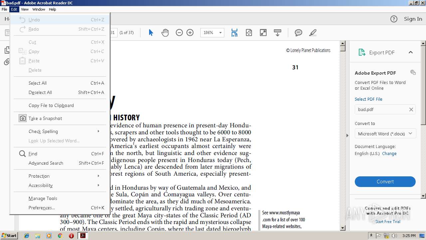This screenshot has height=240, width=426.
Task: Click the page count (1 of 37) text
Action: click(126, 33)
